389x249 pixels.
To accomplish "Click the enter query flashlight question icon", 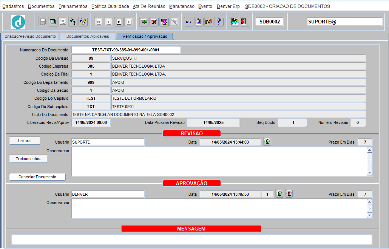I will tap(73, 22).
